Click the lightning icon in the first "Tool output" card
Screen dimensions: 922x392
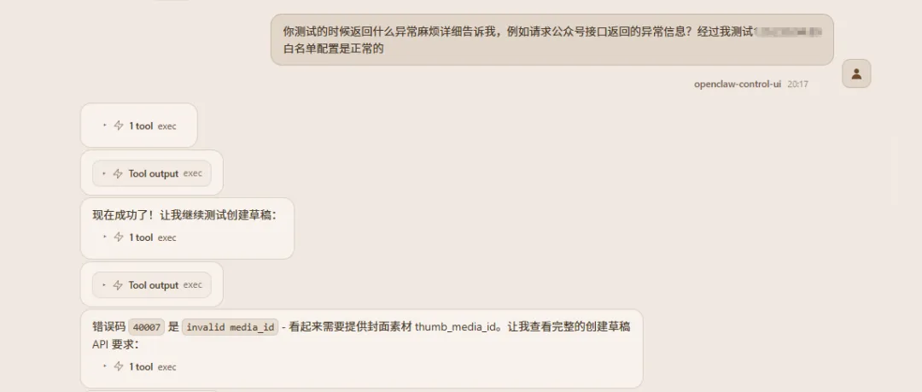pos(118,173)
